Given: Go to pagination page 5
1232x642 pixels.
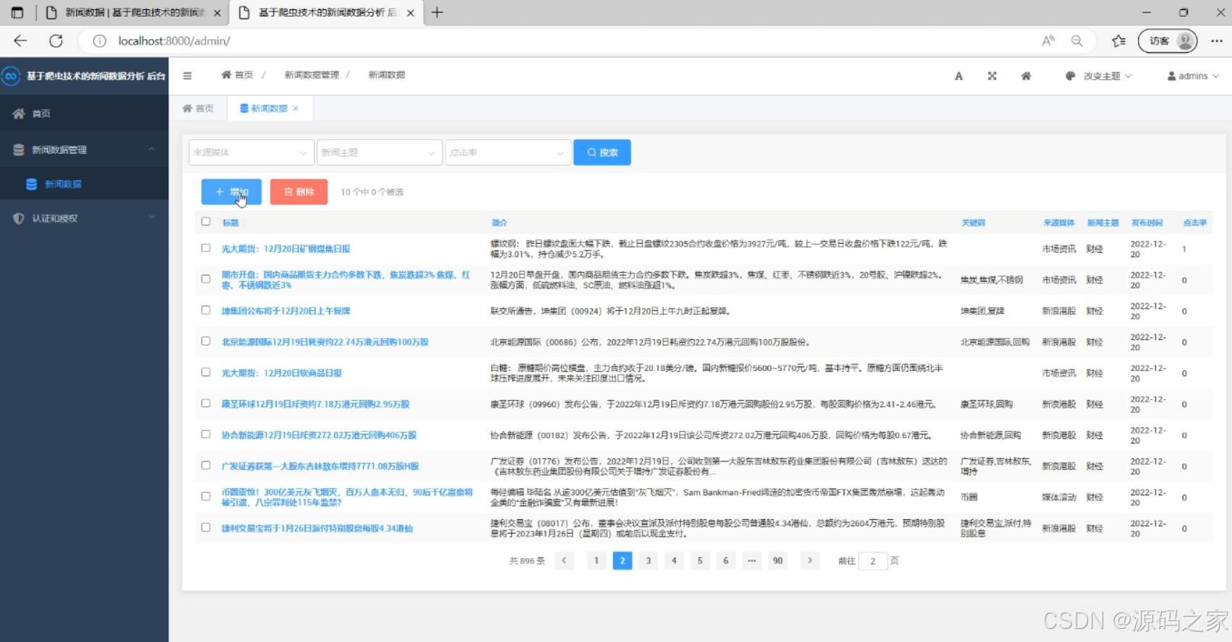Looking at the screenshot, I should [700, 560].
